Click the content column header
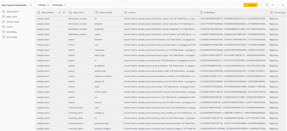 (x=132, y=13)
